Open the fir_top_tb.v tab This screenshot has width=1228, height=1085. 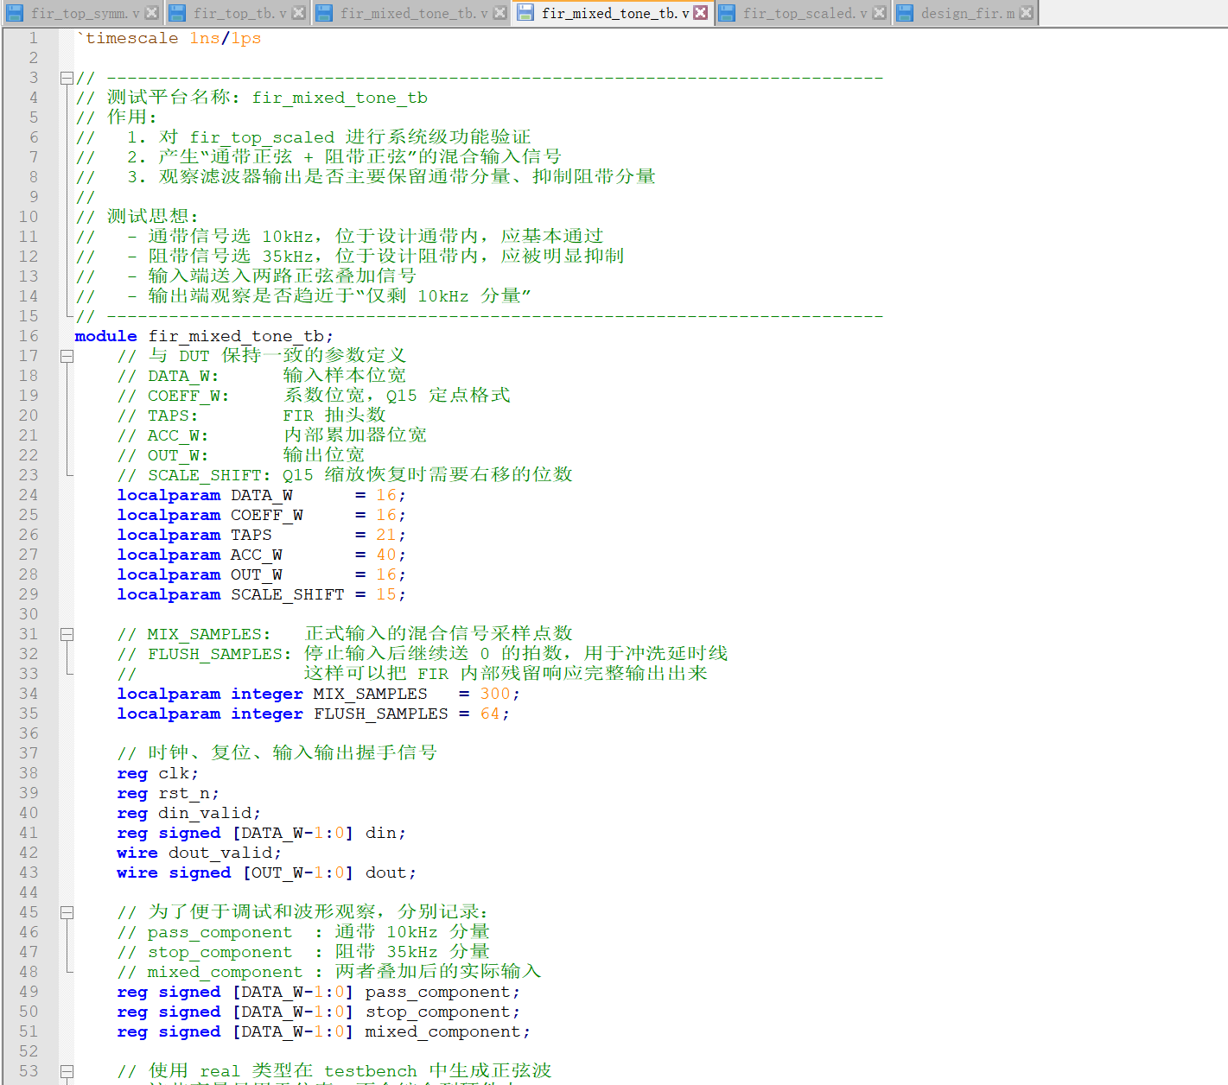tap(239, 14)
